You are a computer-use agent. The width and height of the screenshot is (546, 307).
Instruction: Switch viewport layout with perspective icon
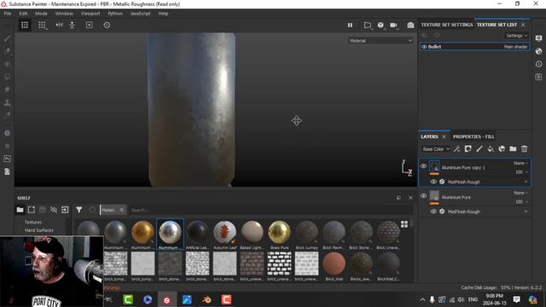368,25
